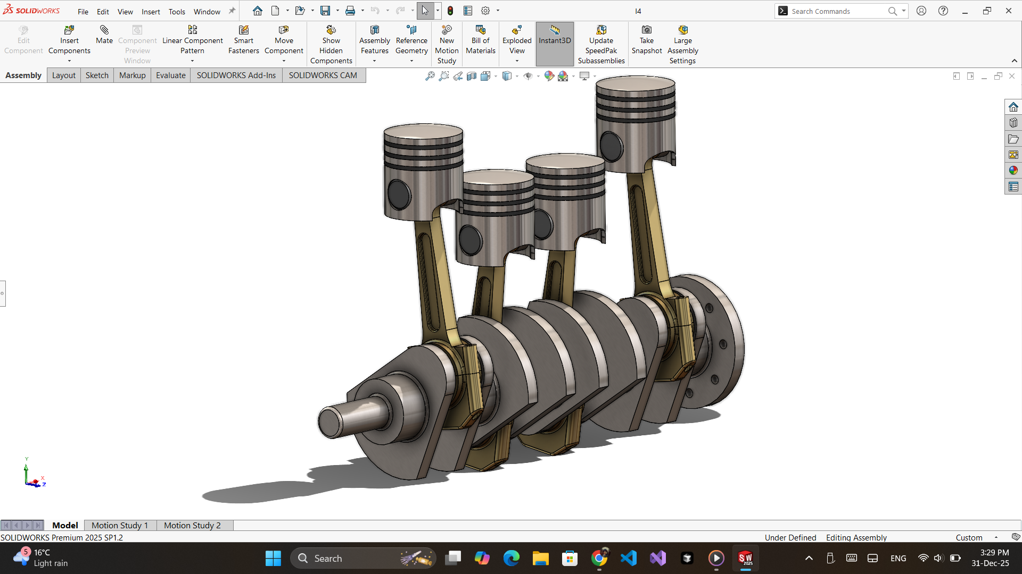Open the Bill of Materials tool
1022x574 pixels.
pyautogui.click(x=480, y=40)
